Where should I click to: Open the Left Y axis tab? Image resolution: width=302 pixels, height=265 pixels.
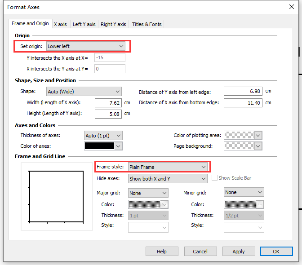[x=84, y=24]
